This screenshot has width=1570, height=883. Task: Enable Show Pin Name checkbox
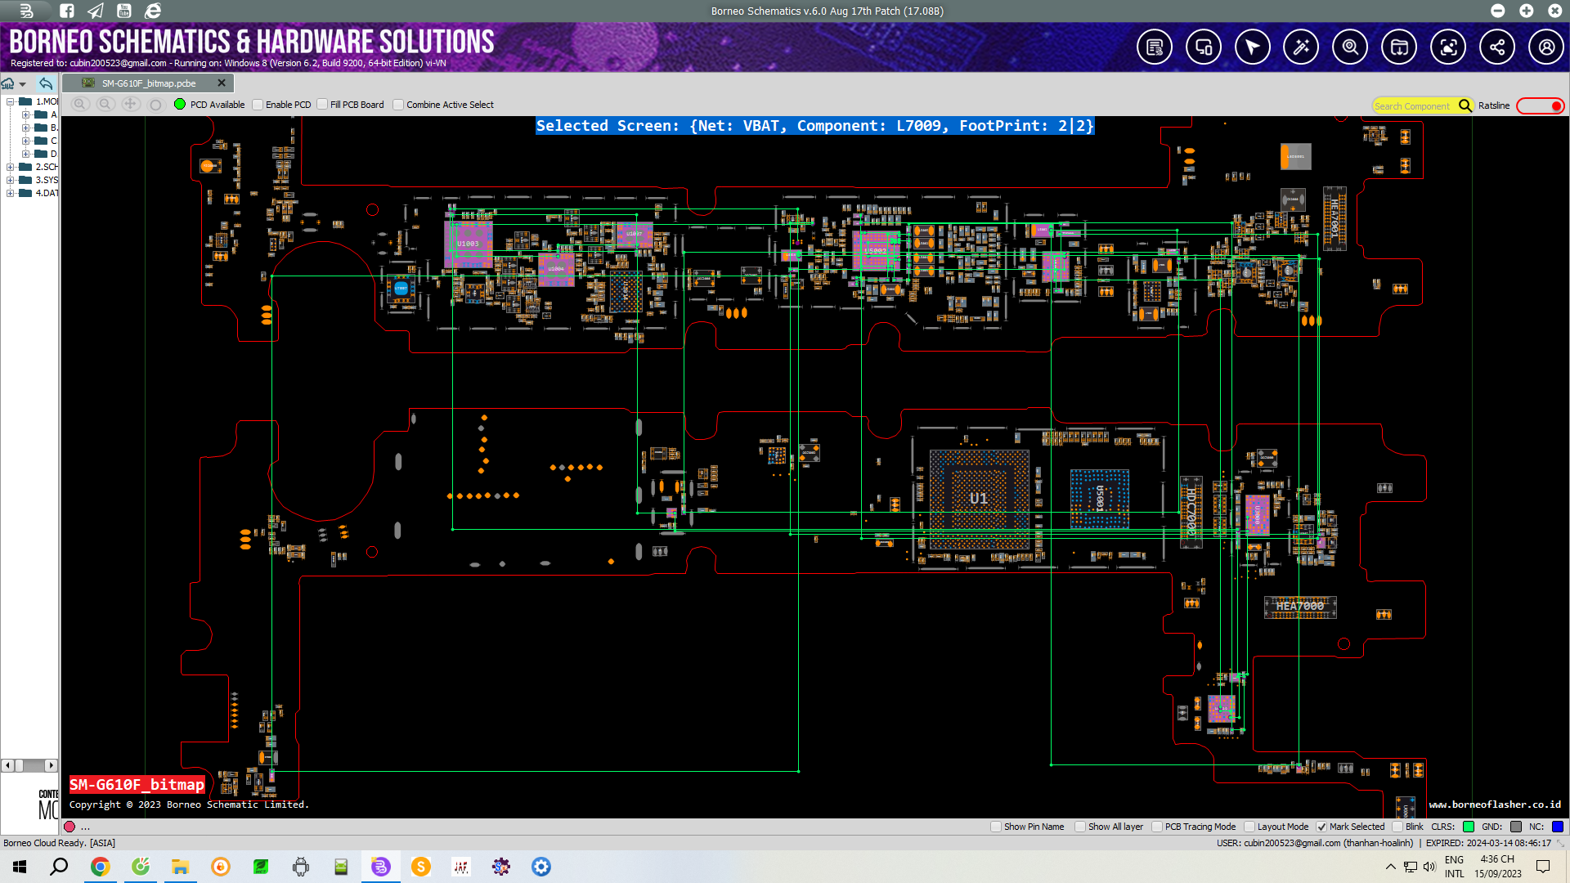pos(996,827)
